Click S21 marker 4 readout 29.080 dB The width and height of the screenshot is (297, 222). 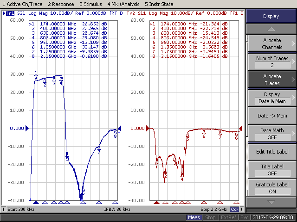[94, 38]
